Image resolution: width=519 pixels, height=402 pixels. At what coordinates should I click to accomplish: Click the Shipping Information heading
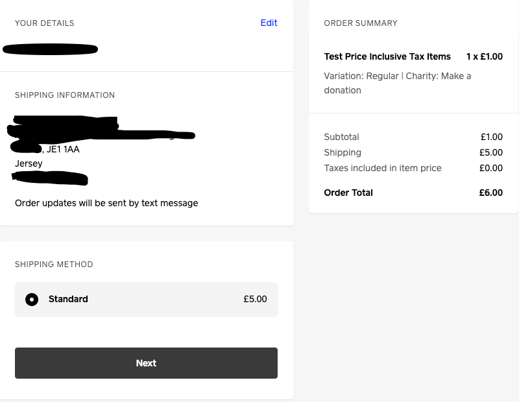pos(65,95)
